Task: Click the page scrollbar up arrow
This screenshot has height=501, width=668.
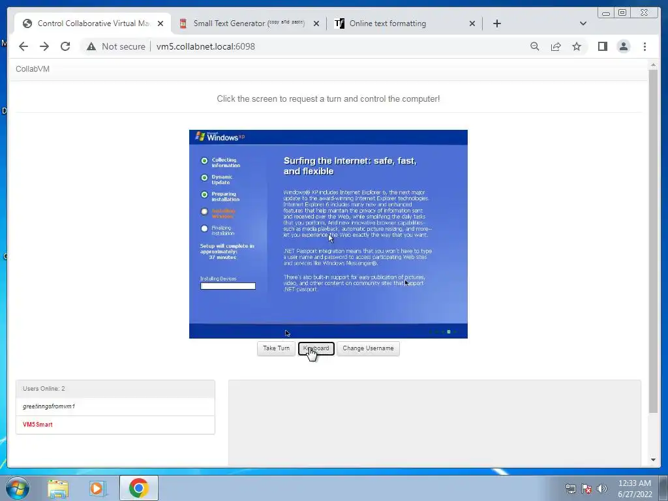Action: click(653, 65)
